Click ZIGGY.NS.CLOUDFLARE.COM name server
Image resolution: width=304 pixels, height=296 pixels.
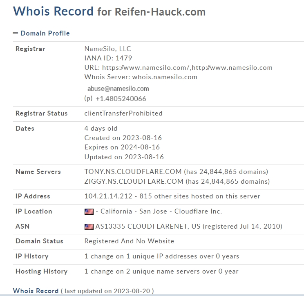coord(134,182)
